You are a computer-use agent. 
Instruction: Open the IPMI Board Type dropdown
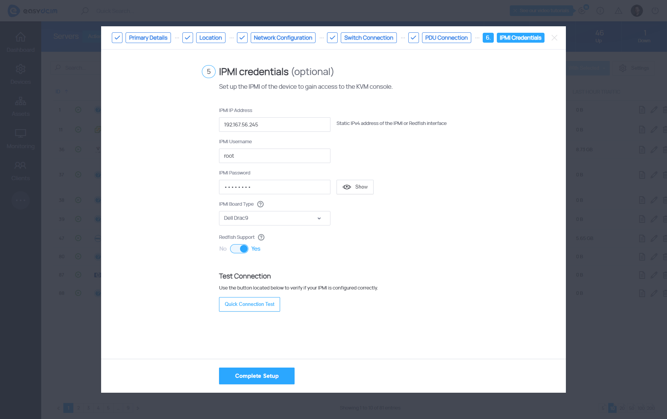275,218
